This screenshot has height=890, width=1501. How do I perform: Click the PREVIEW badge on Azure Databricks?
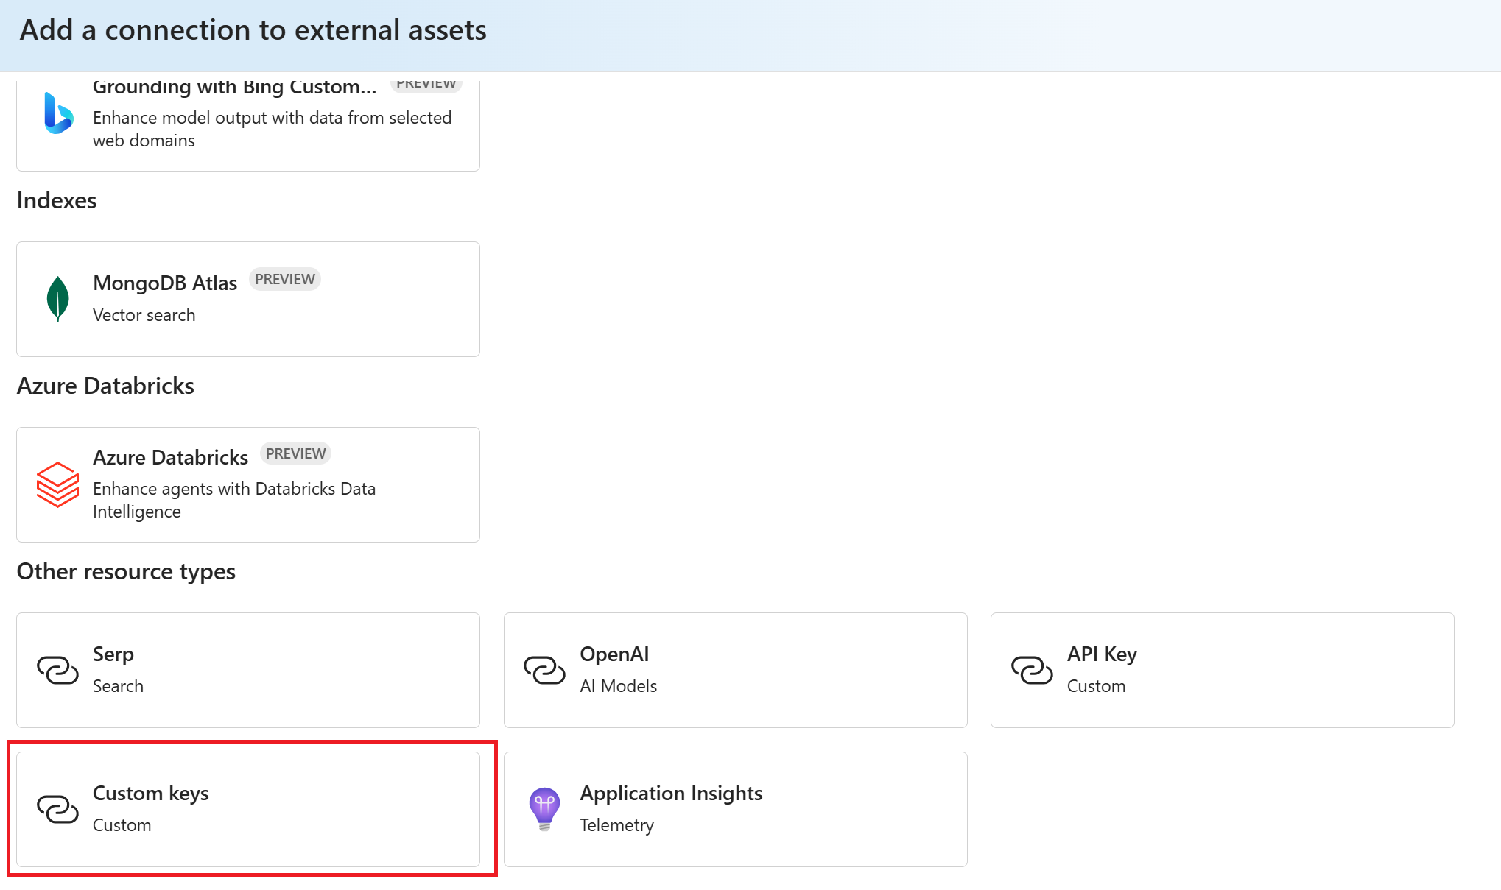(x=295, y=453)
